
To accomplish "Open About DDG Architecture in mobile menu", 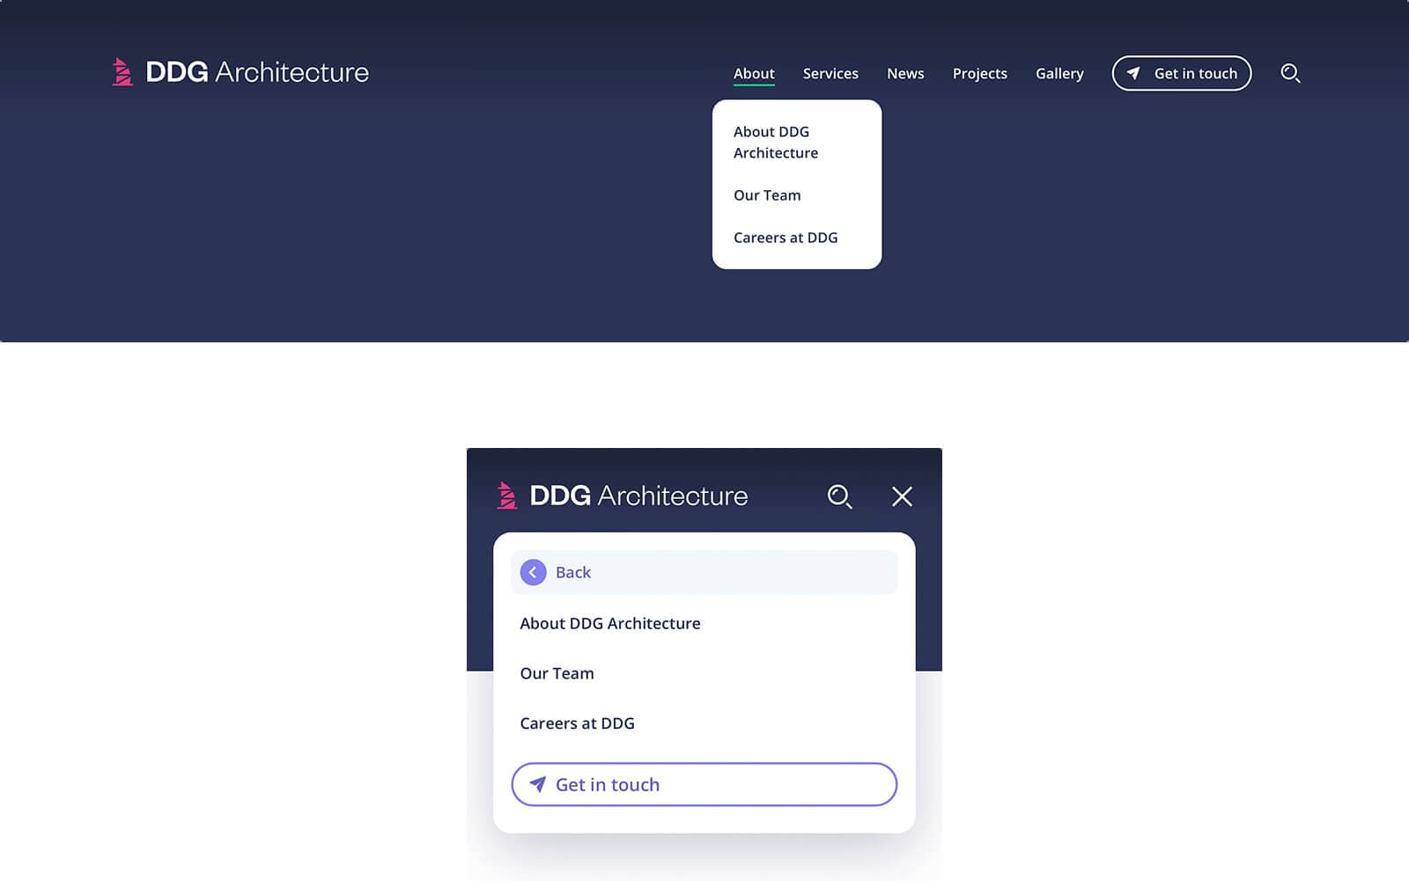I will (610, 623).
